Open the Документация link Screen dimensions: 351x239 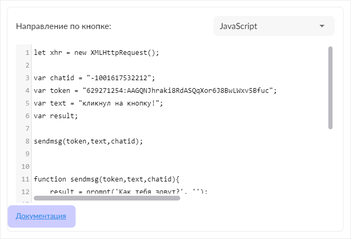coord(41,216)
